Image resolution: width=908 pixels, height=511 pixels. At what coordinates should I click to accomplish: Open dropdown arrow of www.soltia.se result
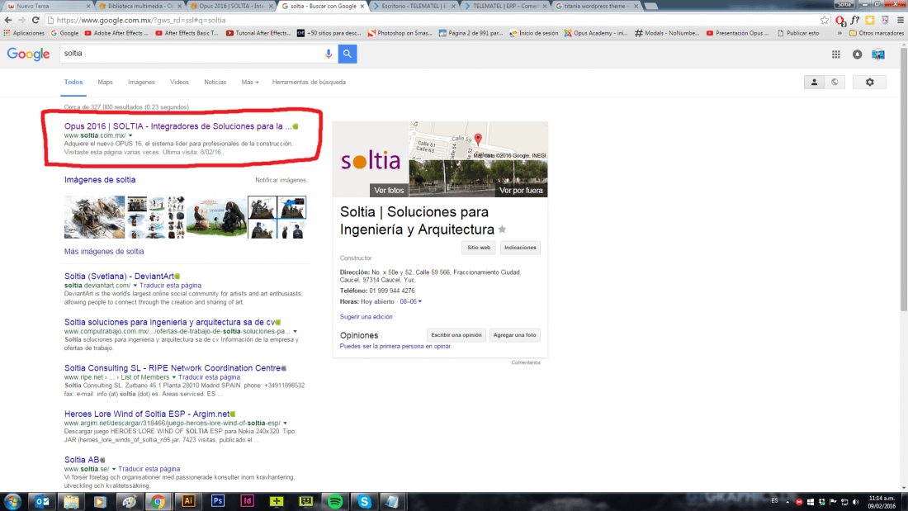click(x=114, y=469)
